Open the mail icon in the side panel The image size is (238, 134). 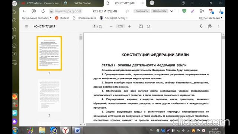[x=15, y=97]
